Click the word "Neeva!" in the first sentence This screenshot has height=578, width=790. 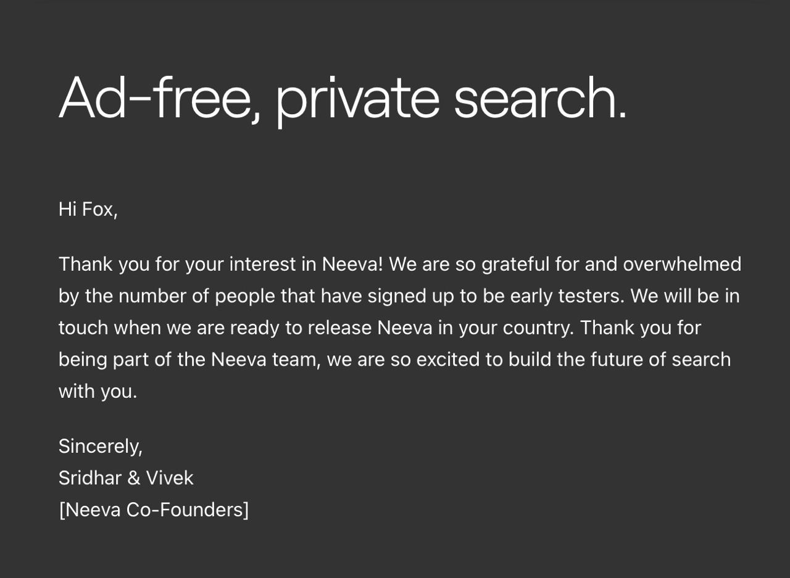click(352, 264)
